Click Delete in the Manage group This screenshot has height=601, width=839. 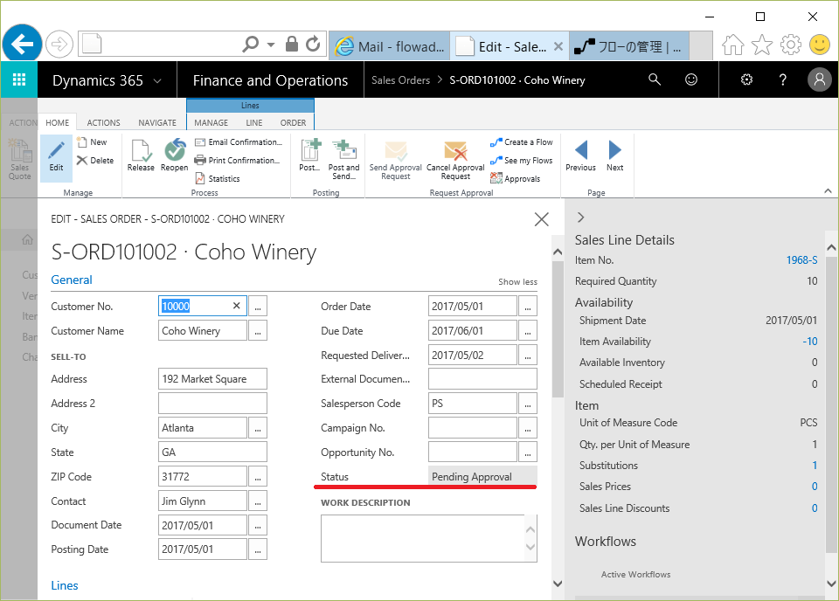pyautogui.click(x=95, y=161)
